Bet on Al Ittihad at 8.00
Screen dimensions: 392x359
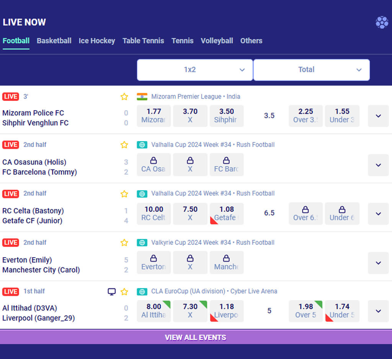coord(154,311)
